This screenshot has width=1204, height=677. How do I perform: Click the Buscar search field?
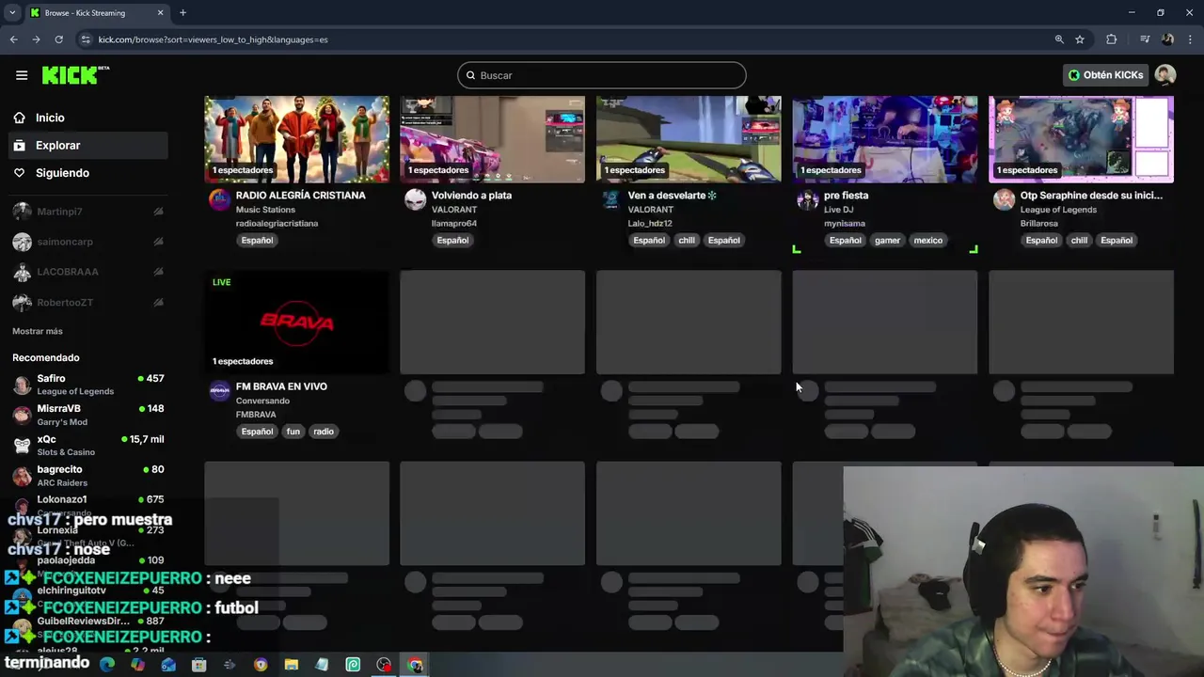pyautogui.click(x=602, y=75)
